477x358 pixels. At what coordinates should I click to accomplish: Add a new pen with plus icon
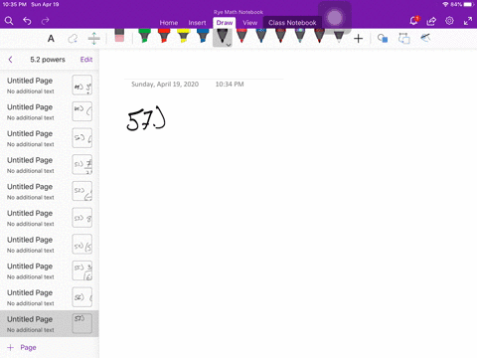tap(358, 39)
